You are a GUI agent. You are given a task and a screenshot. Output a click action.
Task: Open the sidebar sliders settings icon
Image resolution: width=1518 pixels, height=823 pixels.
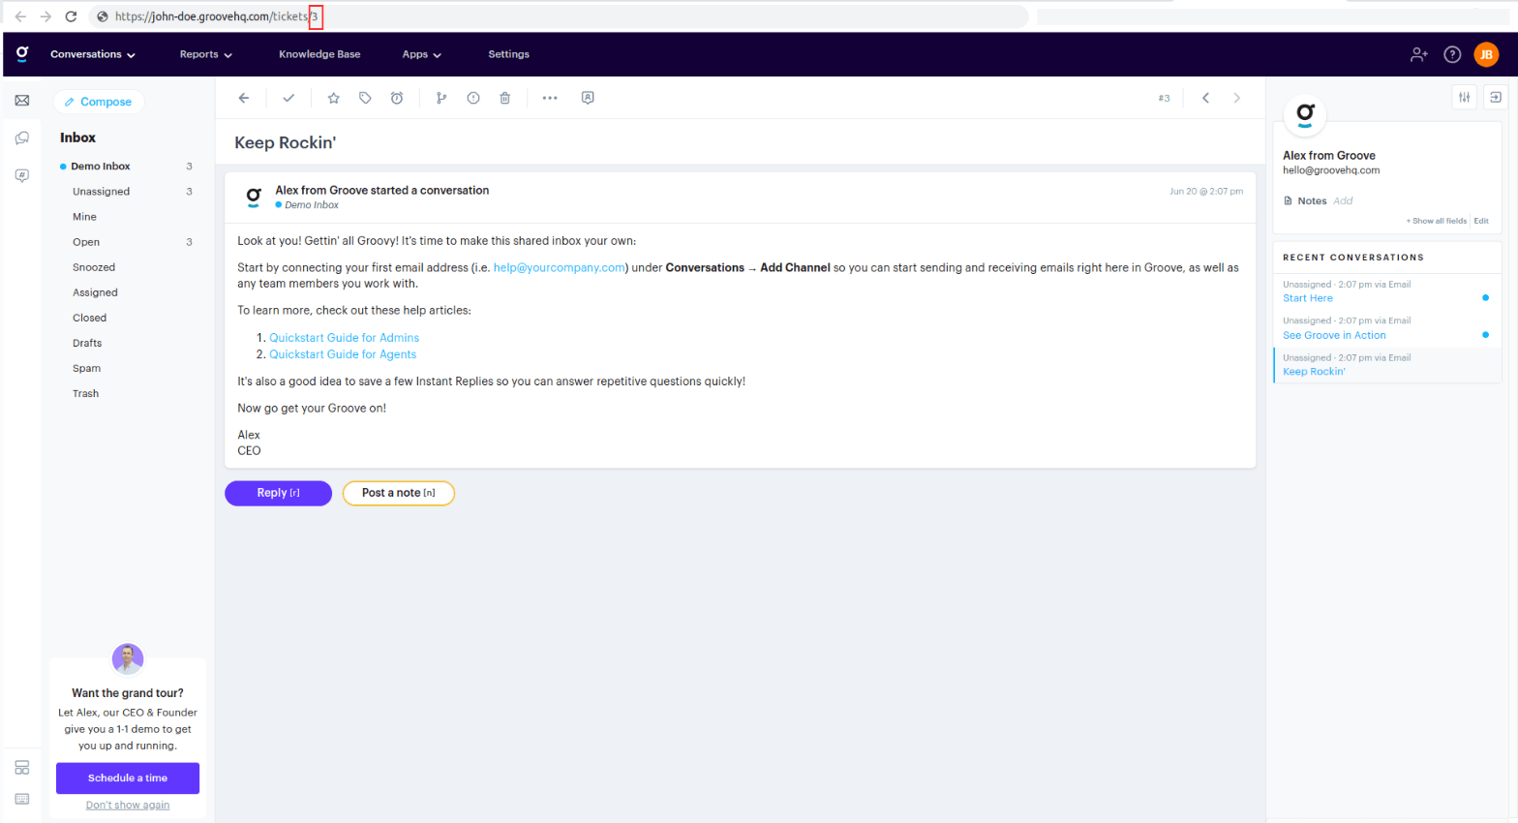click(x=1465, y=97)
